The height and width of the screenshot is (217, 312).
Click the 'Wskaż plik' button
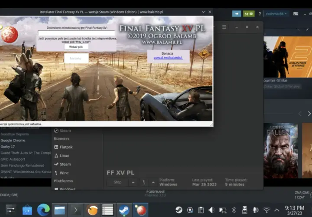pyautogui.click(x=76, y=47)
